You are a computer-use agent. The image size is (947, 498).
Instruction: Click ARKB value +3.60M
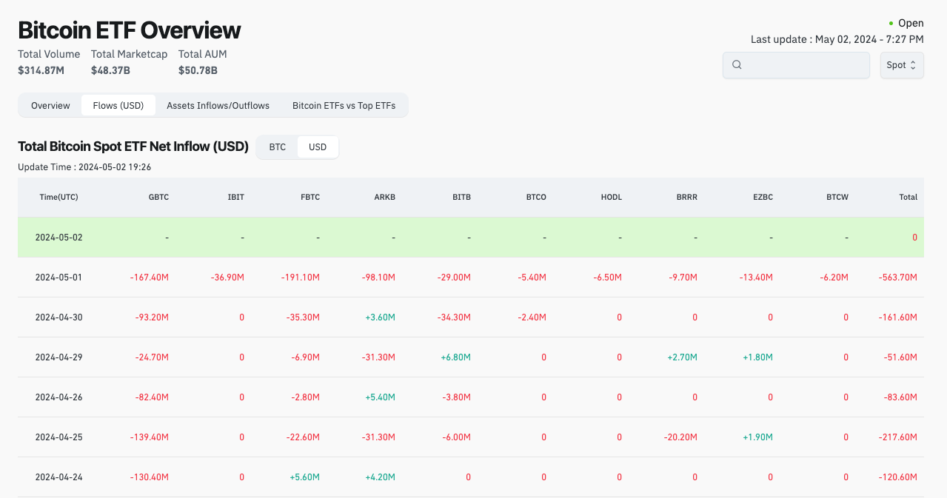[x=381, y=317]
